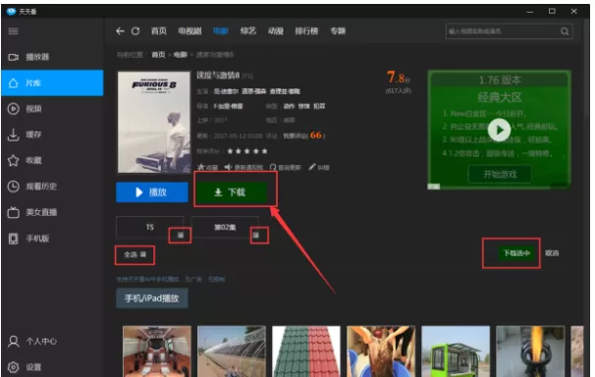Click 开始游戏 in the ad

(500, 175)
